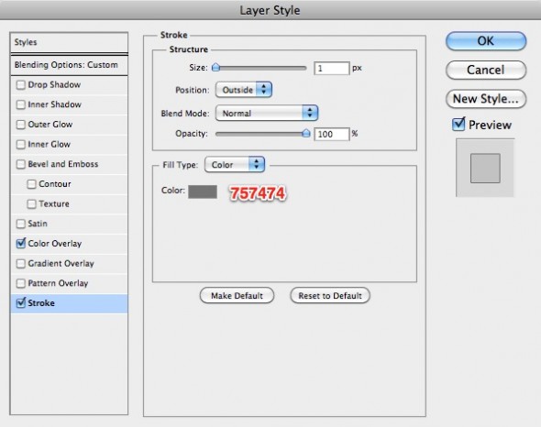Tick the Bevel and Emboss checkbox
Image resolution: width=541 pixels, height=427 pixels.
point(21,164)
